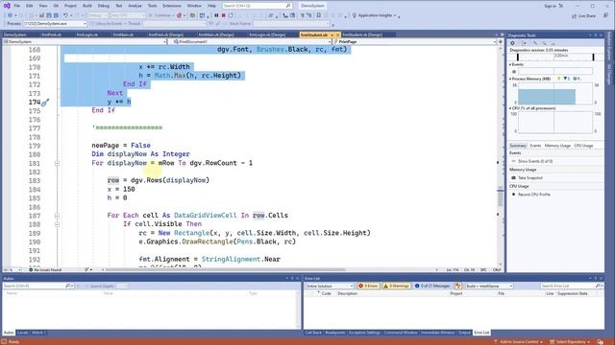Click the Step Into icon in debug toolbar

click(248, 15)
